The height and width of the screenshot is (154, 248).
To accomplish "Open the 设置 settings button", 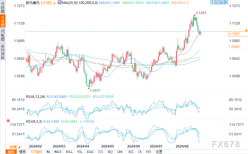I will click(x=159, y=152).
